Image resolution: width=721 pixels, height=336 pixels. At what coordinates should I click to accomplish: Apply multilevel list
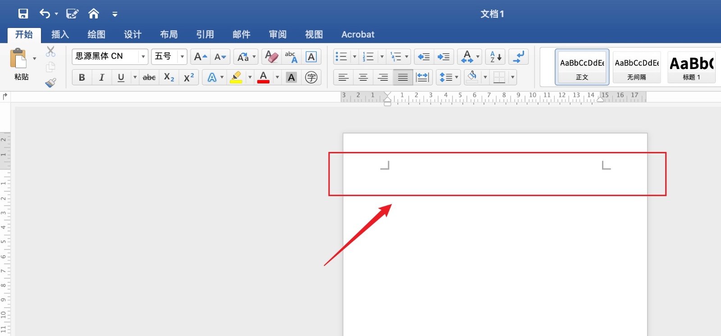tap(396, 57)
